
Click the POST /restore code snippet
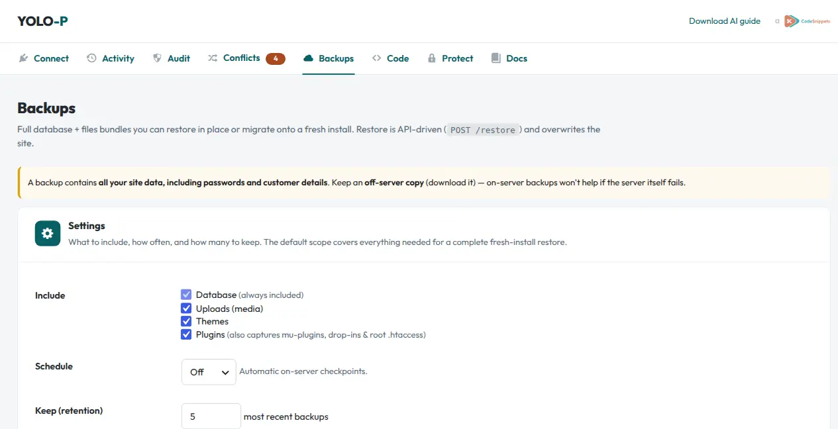click(482, 130)
